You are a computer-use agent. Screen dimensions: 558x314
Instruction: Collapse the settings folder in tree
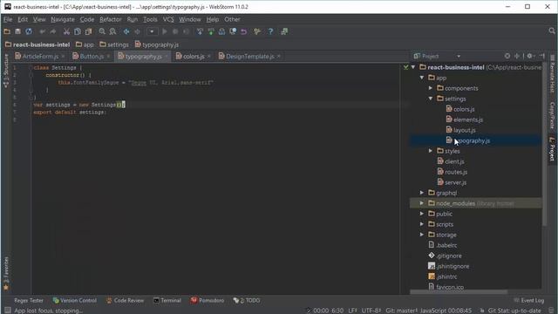pos(431,99)
